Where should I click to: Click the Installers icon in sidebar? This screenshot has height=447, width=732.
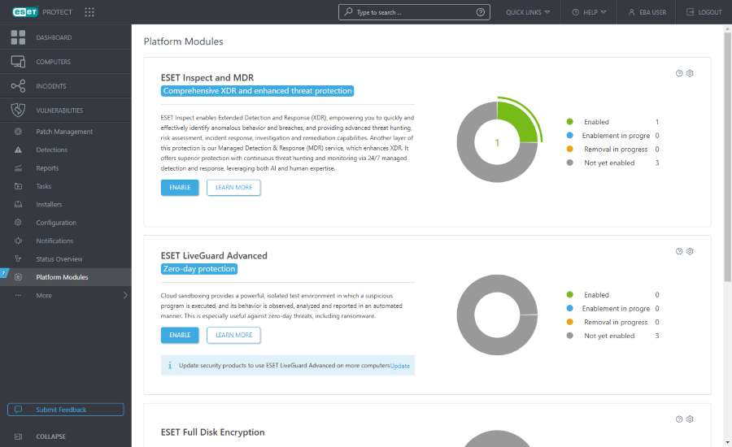click(18, 204)
